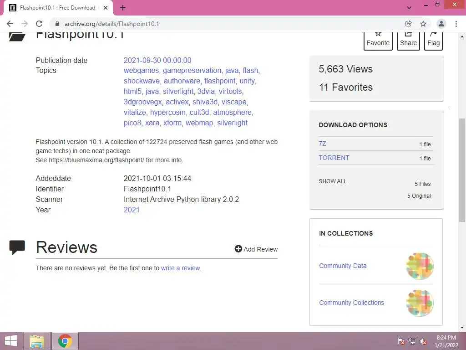Screen dimensions: 466x350
Task: Open the unity topic link
Action: [247, 81]
